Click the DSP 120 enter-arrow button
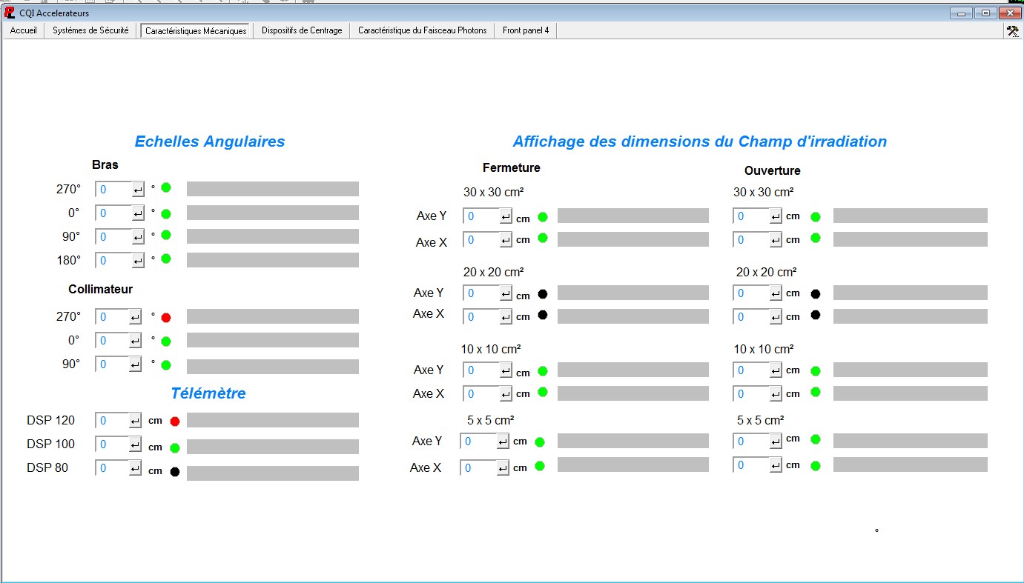 pyautogui.click(x=135, y=421)
